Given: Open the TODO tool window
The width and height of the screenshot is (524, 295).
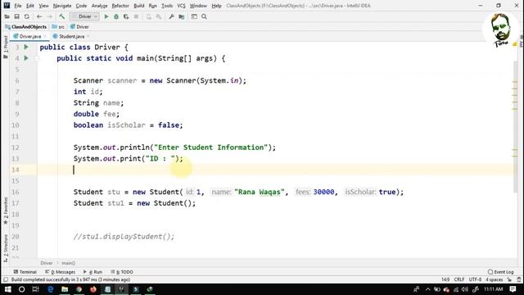Looking at the screenshot, I should (122, 272).
